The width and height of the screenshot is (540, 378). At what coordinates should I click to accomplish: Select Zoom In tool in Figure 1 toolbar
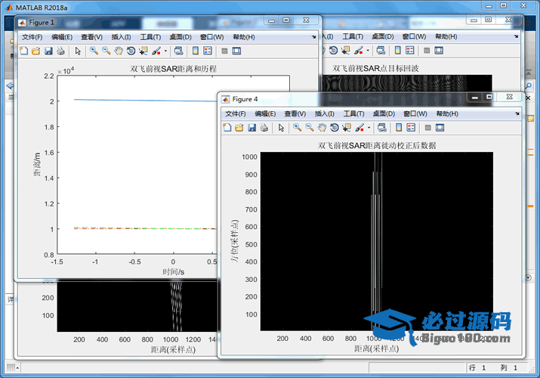pyautogui.click(x=94, y=51)
